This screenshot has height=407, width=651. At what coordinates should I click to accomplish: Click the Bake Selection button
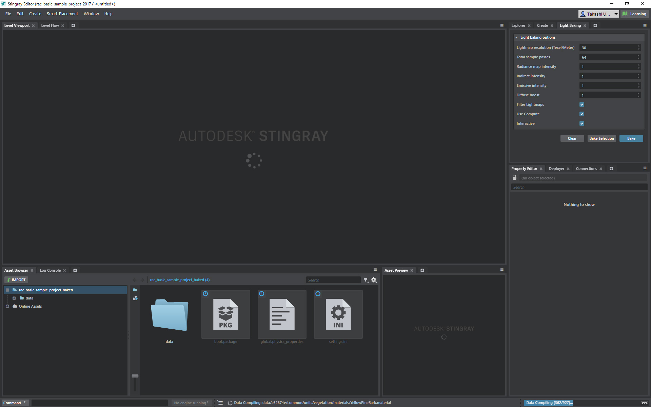coord(601,138)
